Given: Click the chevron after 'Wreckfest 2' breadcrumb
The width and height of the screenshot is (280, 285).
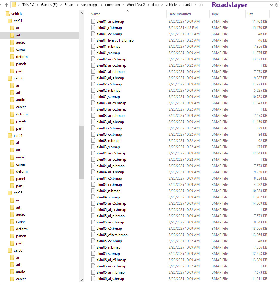Looking at the screenshot, I should 148,5.
